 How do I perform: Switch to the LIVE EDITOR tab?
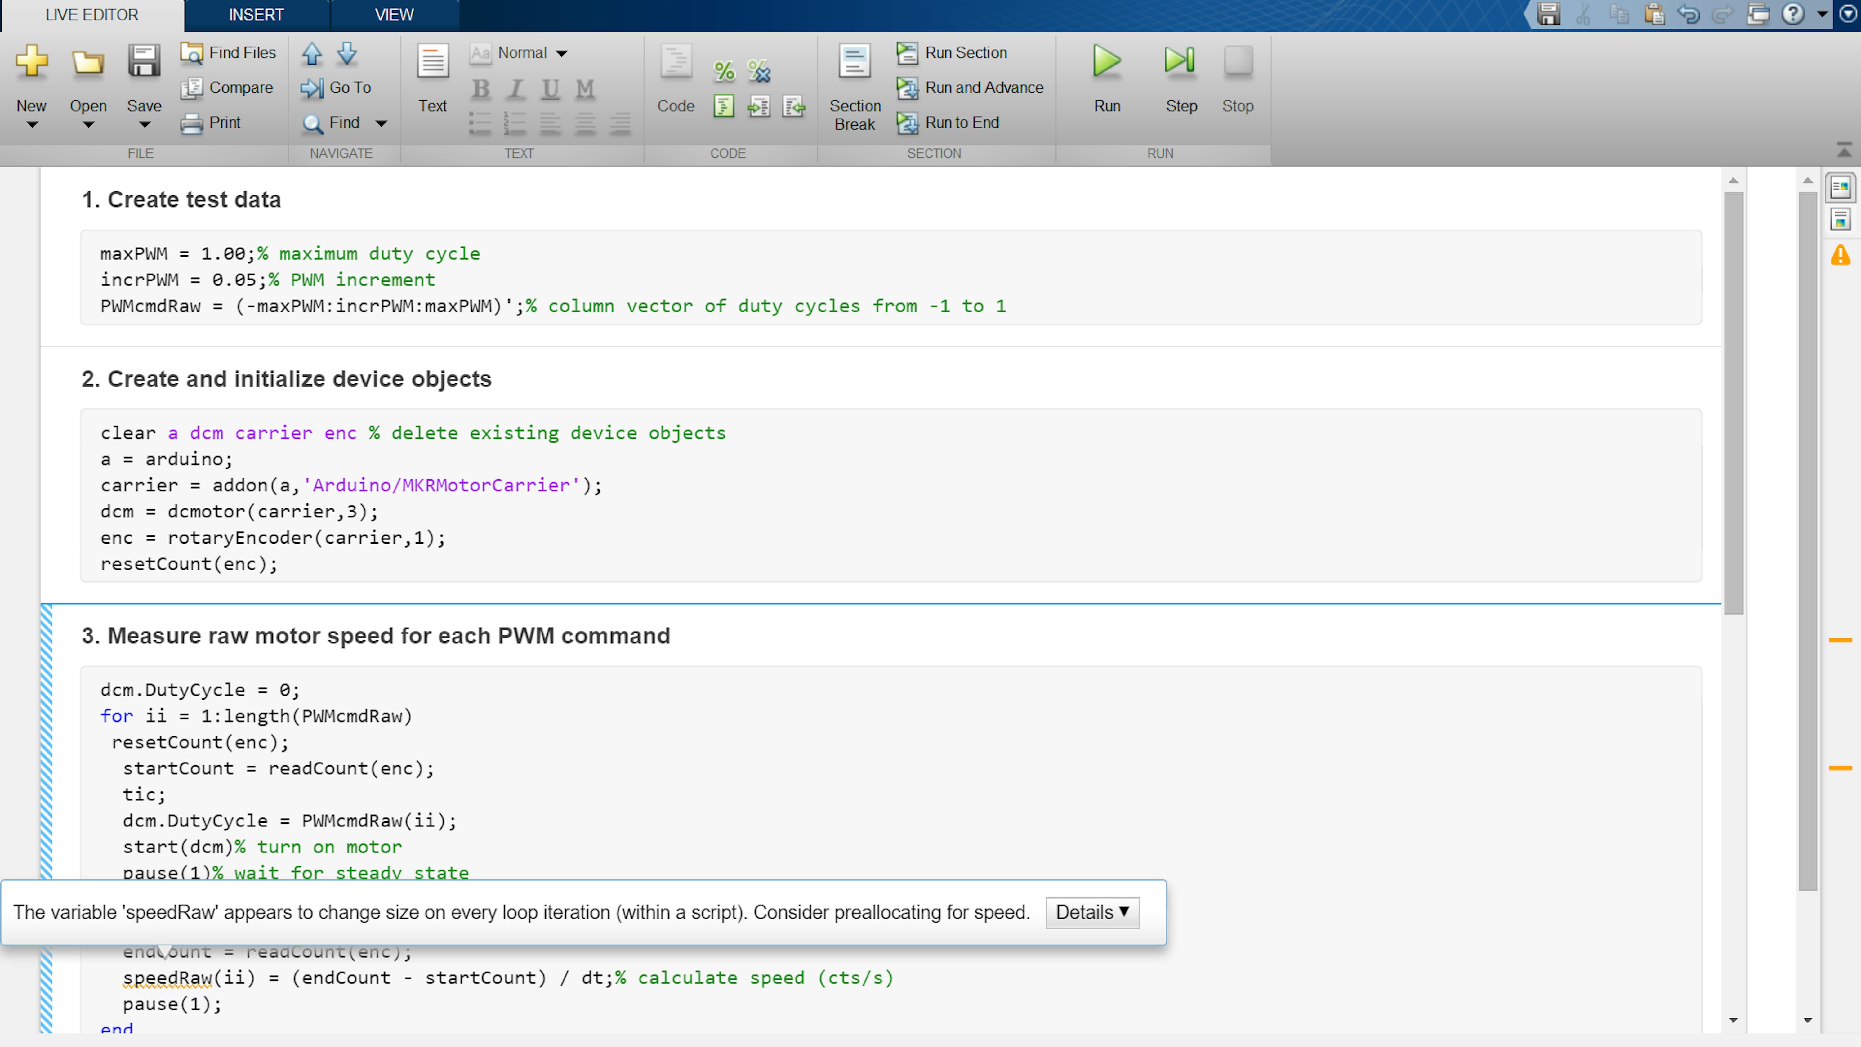click(92, 15)
